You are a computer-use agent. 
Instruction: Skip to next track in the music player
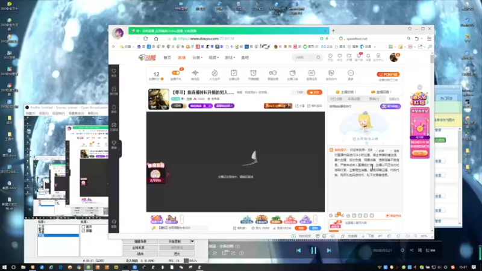click(x=329, y=251)
